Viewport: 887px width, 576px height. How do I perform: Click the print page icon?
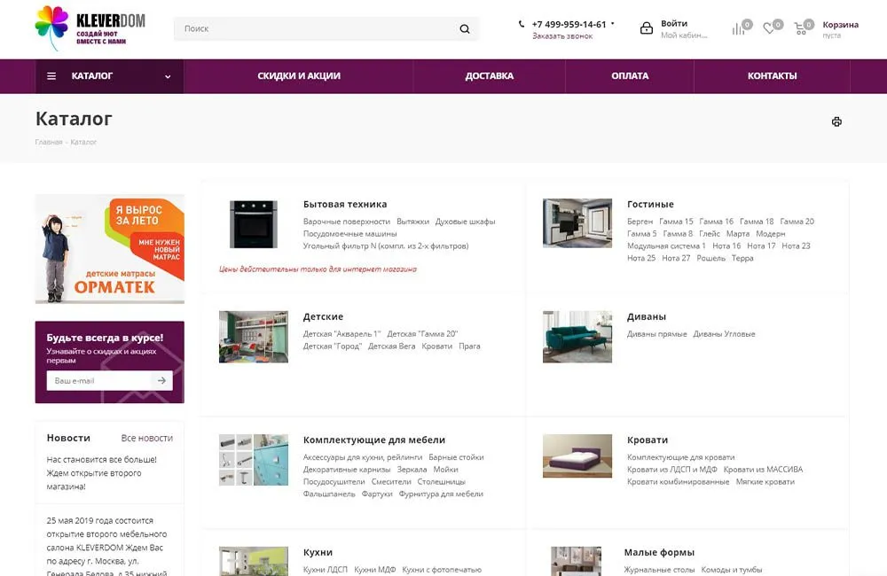click(836, 122)
